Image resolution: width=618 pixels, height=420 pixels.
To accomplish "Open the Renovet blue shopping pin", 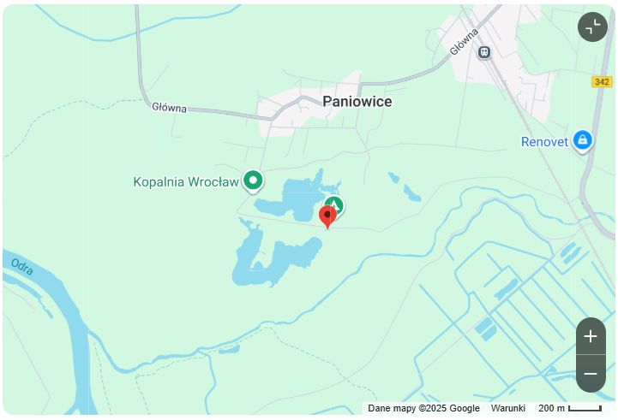I will tap(583, 142).
